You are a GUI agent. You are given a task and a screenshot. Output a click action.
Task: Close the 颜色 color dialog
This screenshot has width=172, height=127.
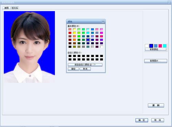coord(103,21)
